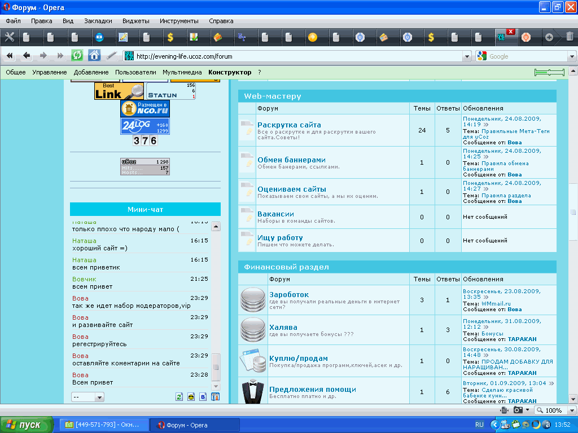Click the Google search engine icon
Viewport: 578px width, 433px height.
482,56
